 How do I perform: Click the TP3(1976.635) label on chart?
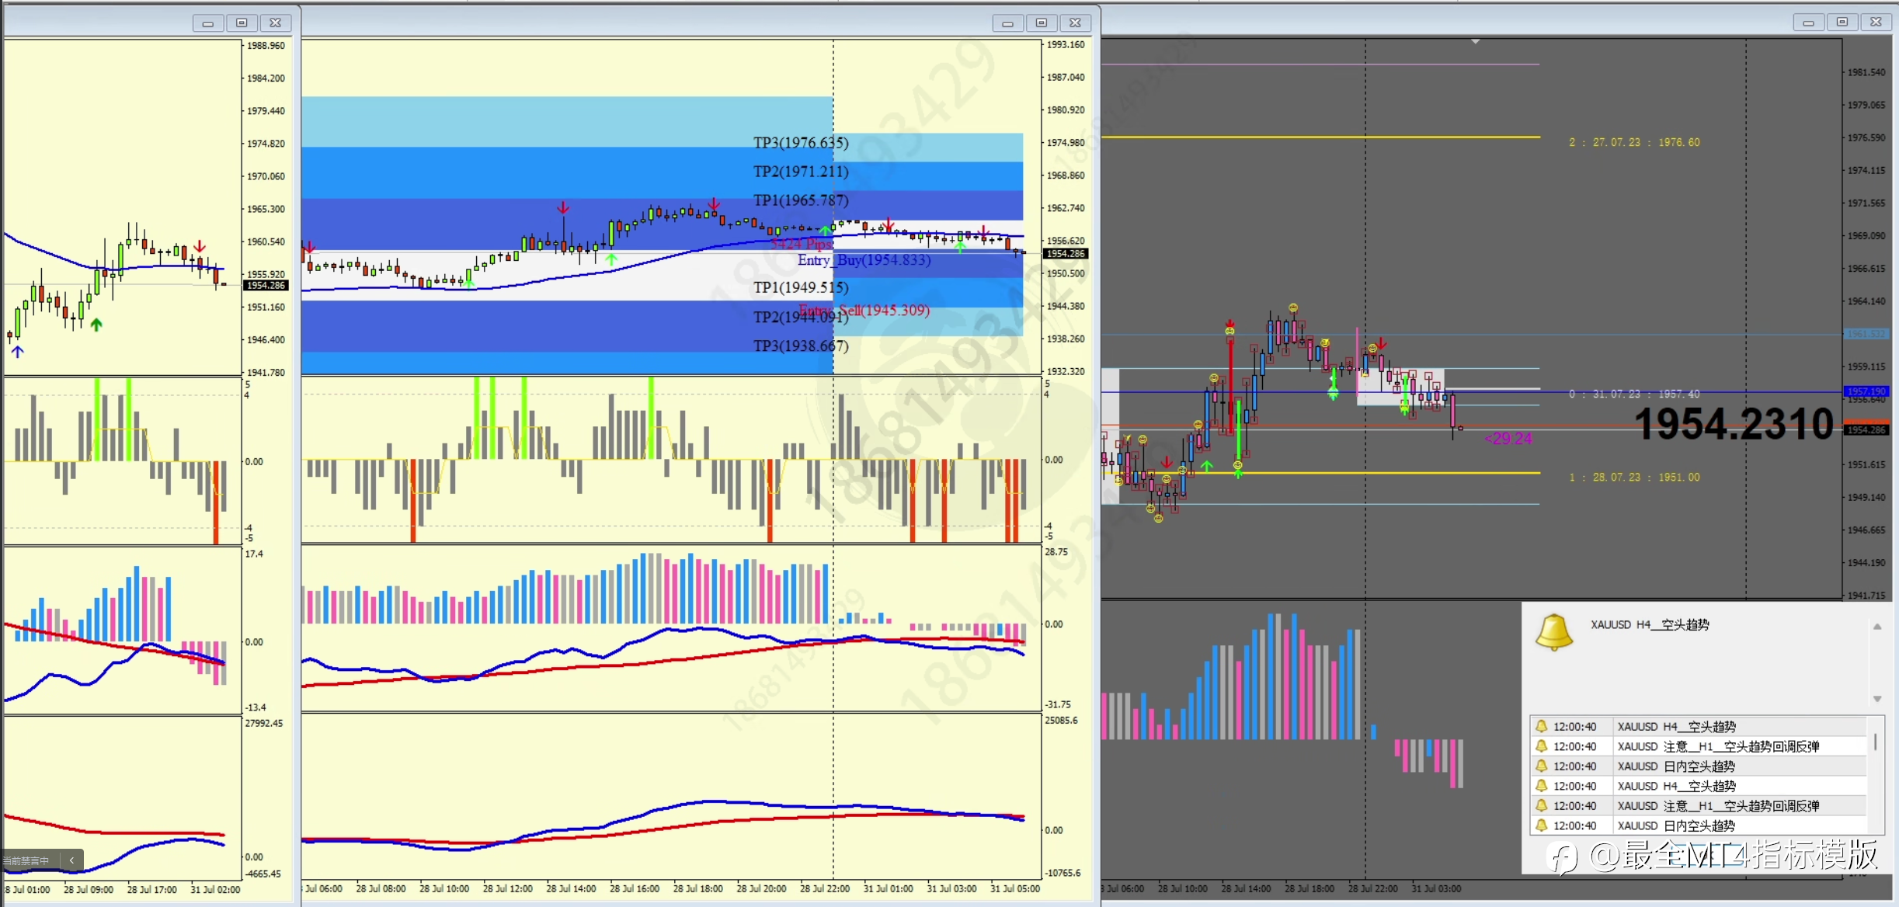coord(801,143)
